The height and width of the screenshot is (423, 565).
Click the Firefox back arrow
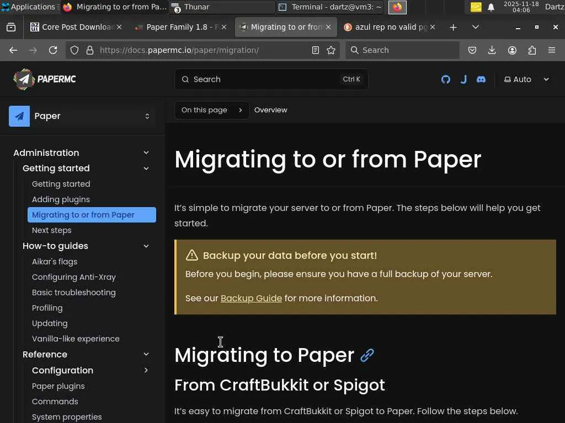coord(13,50)
